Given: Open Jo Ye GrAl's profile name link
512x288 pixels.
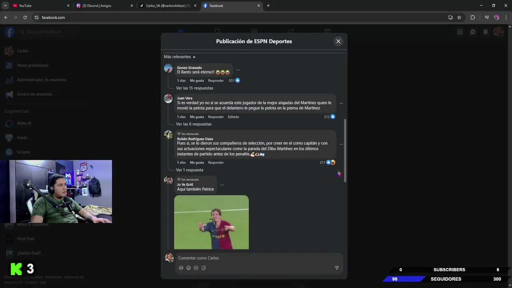Looking at the screenshot, I should coord(185,184).
